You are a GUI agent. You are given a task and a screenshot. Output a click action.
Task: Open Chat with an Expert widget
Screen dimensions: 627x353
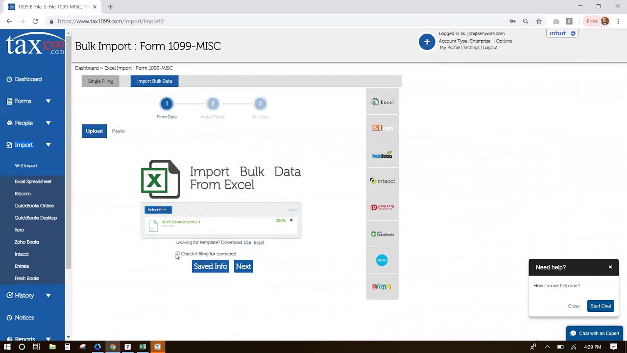595,333
